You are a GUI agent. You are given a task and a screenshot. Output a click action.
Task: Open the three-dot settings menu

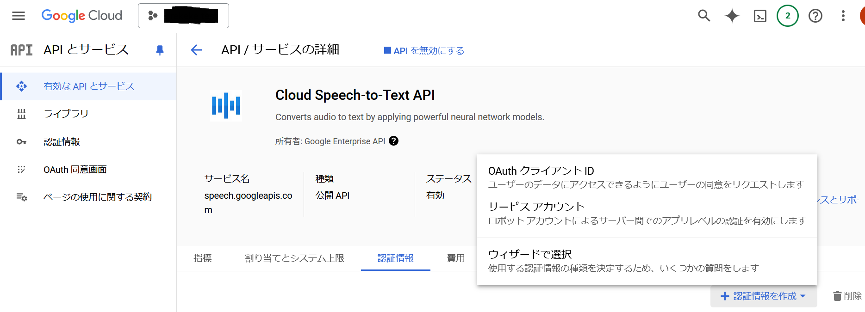[x=843, y=16]
